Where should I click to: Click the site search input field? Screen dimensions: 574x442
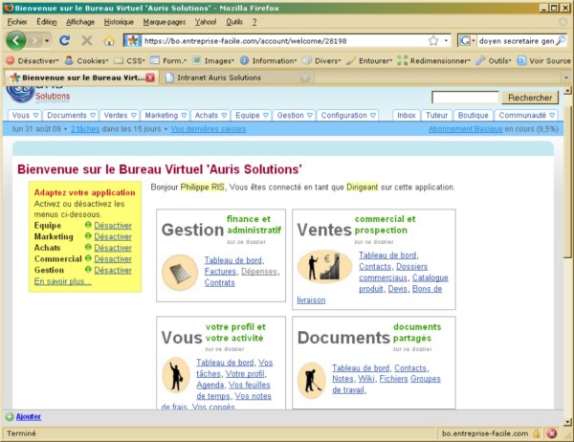[x=465, y=98]
